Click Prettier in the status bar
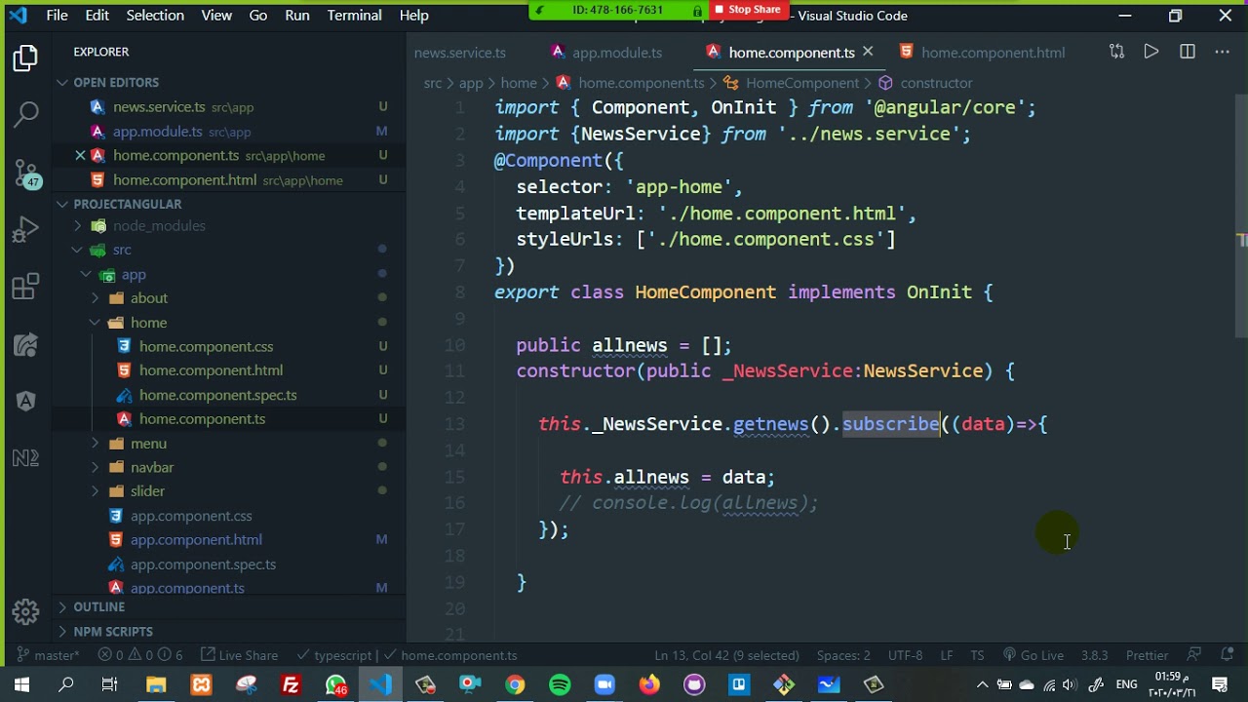Screen dimensions: 1248x702 pos(1147,655)
